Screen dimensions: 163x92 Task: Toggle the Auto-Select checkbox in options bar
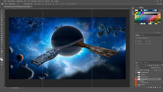[x=10, y=4]
